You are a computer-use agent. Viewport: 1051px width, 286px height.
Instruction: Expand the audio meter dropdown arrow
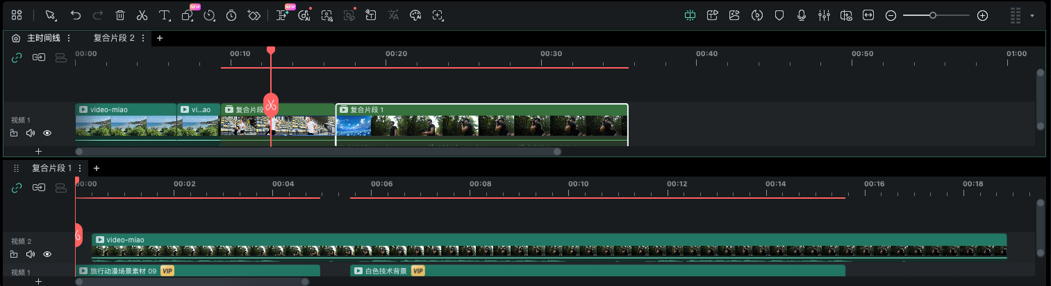tap(1032, 15)
